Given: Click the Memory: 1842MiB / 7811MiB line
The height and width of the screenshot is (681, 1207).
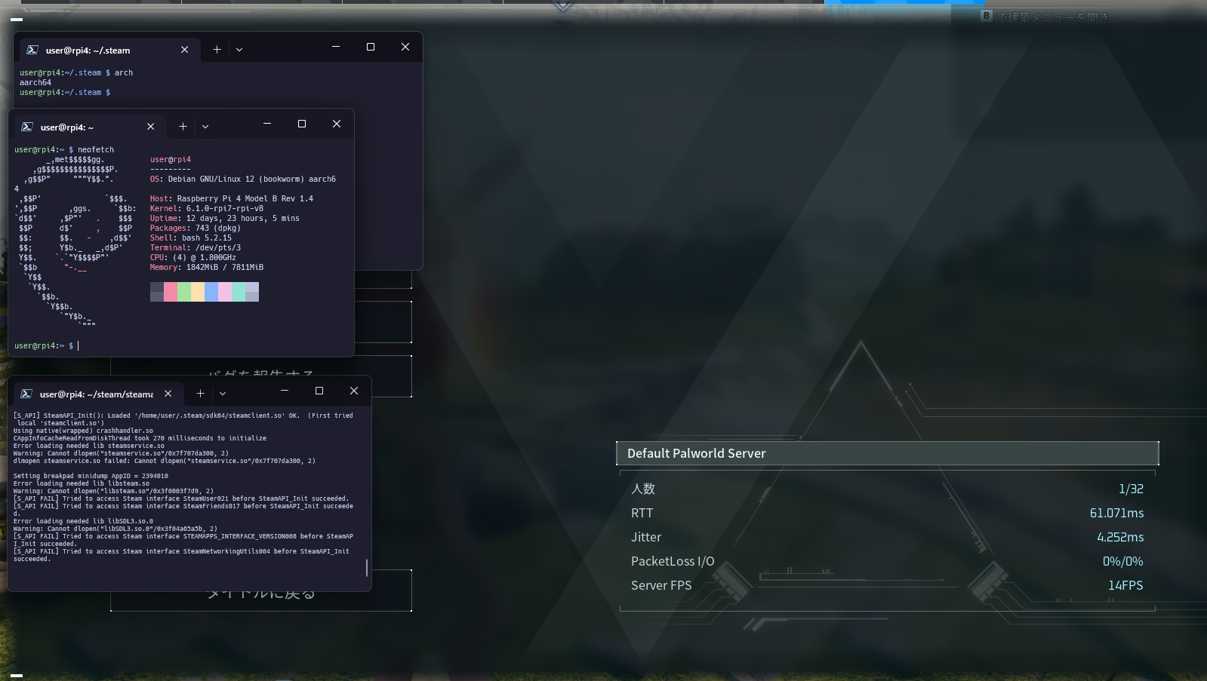Looking at the screenshot, I should [207, 268].
